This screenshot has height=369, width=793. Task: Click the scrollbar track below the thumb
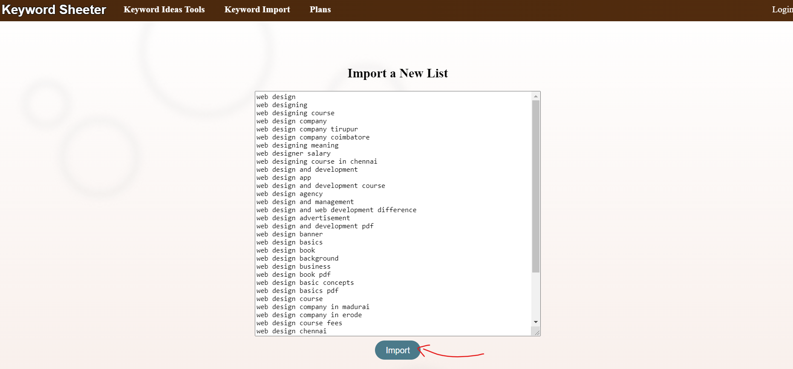pyautogui.click(x=536, y=295)
